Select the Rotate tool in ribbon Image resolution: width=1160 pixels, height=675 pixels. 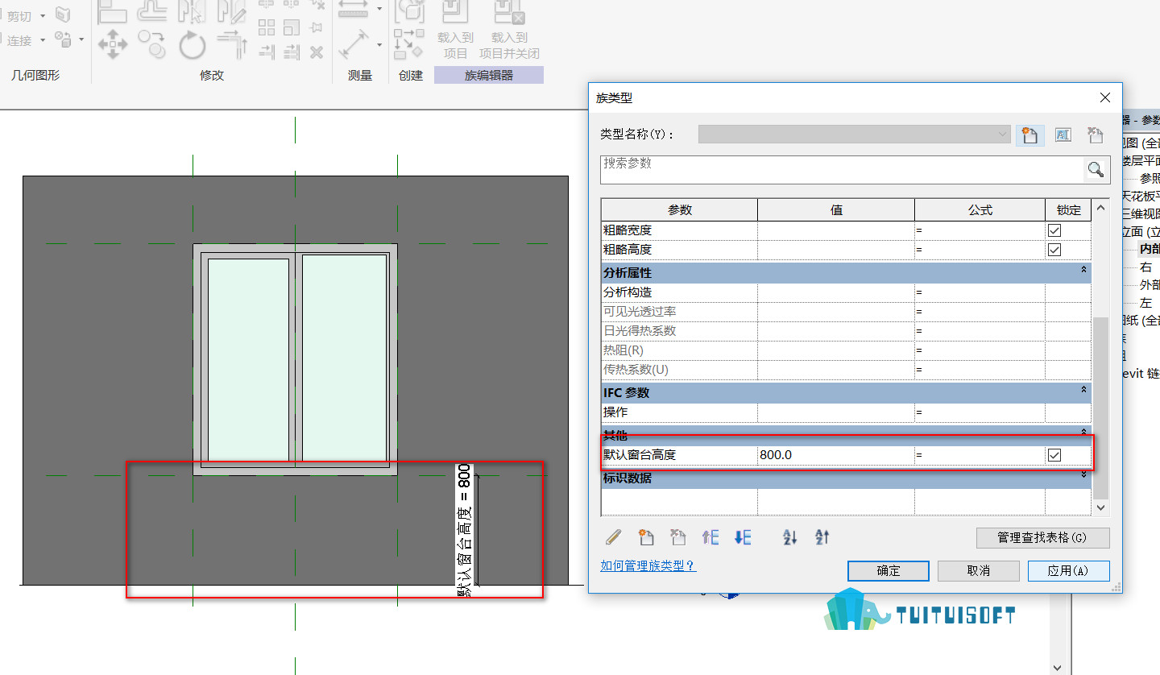(x=192, y=44)
